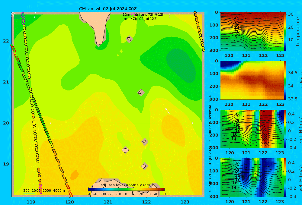
Task: Click the island marker just east of Taiwan
Action: [129, 39]
